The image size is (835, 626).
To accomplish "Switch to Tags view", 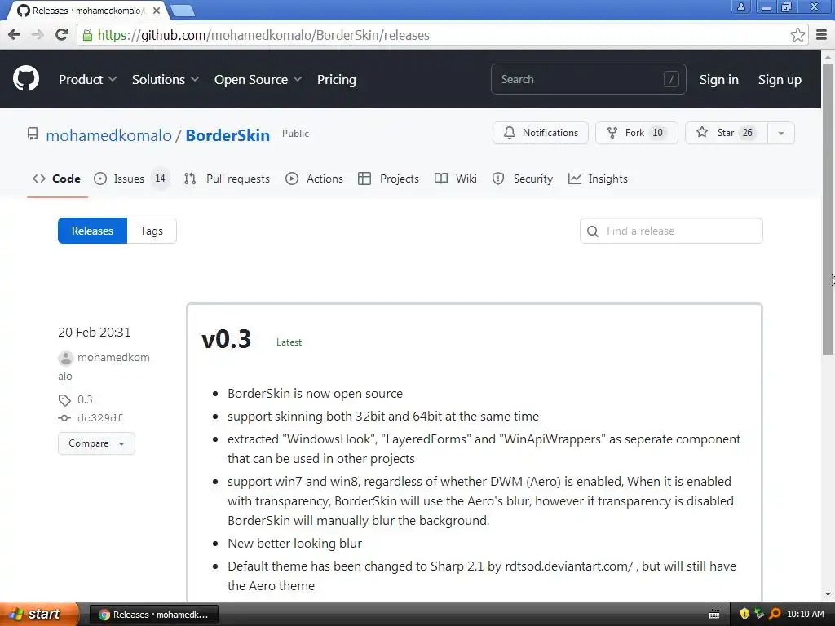I will tap(152, 231).
